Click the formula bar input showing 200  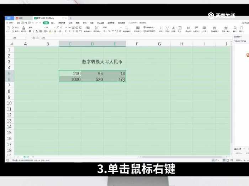pyautogui.click(x=137, y=38)
